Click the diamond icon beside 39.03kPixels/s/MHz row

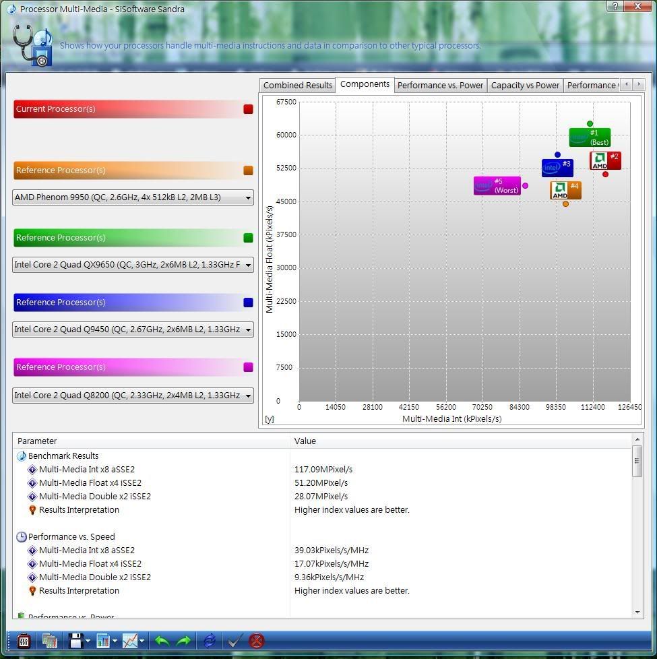pyautogui.click(x=32, y=550)
